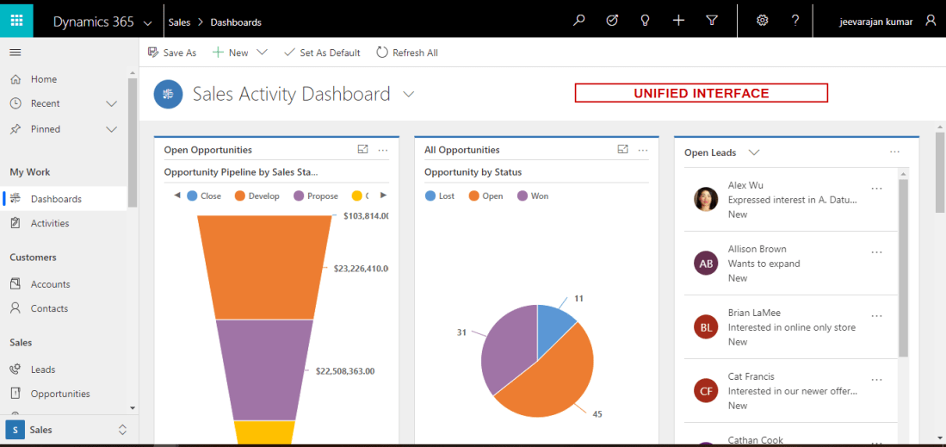This screenshot has width=946, height=447.
Task: Click Refresh All in the toolbar
Action: (406, 53)
